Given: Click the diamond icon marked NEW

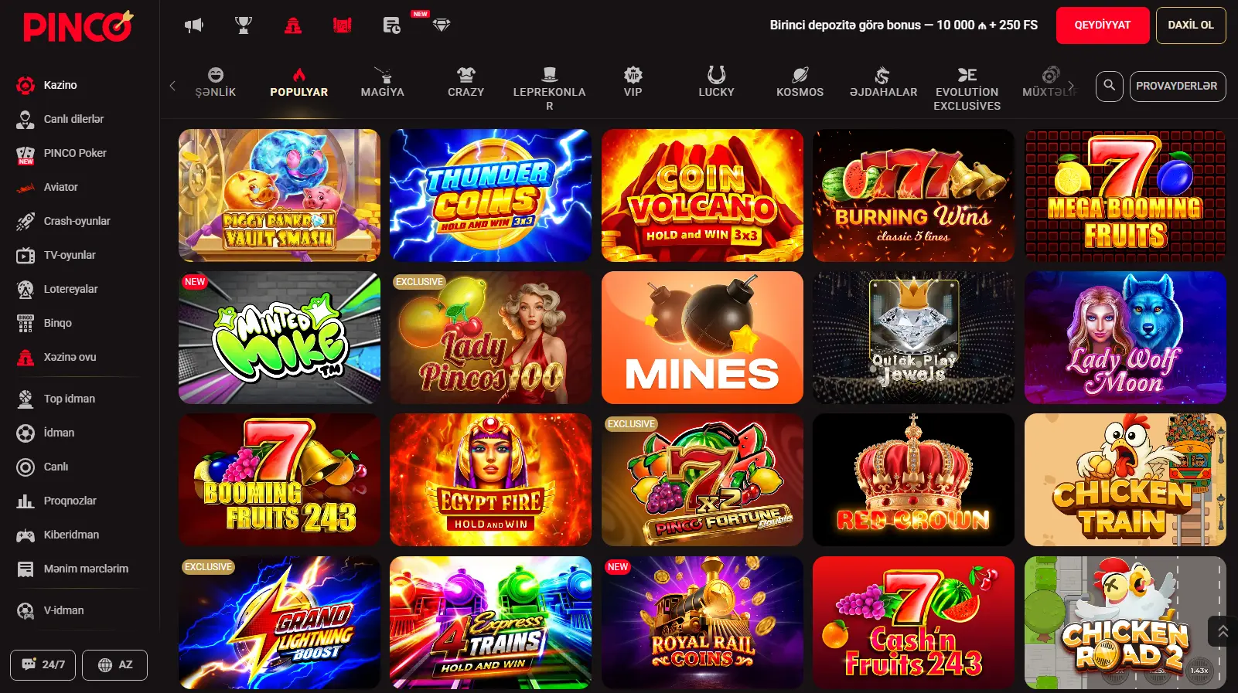Looking at the screenshot, I should coord(442,25).
